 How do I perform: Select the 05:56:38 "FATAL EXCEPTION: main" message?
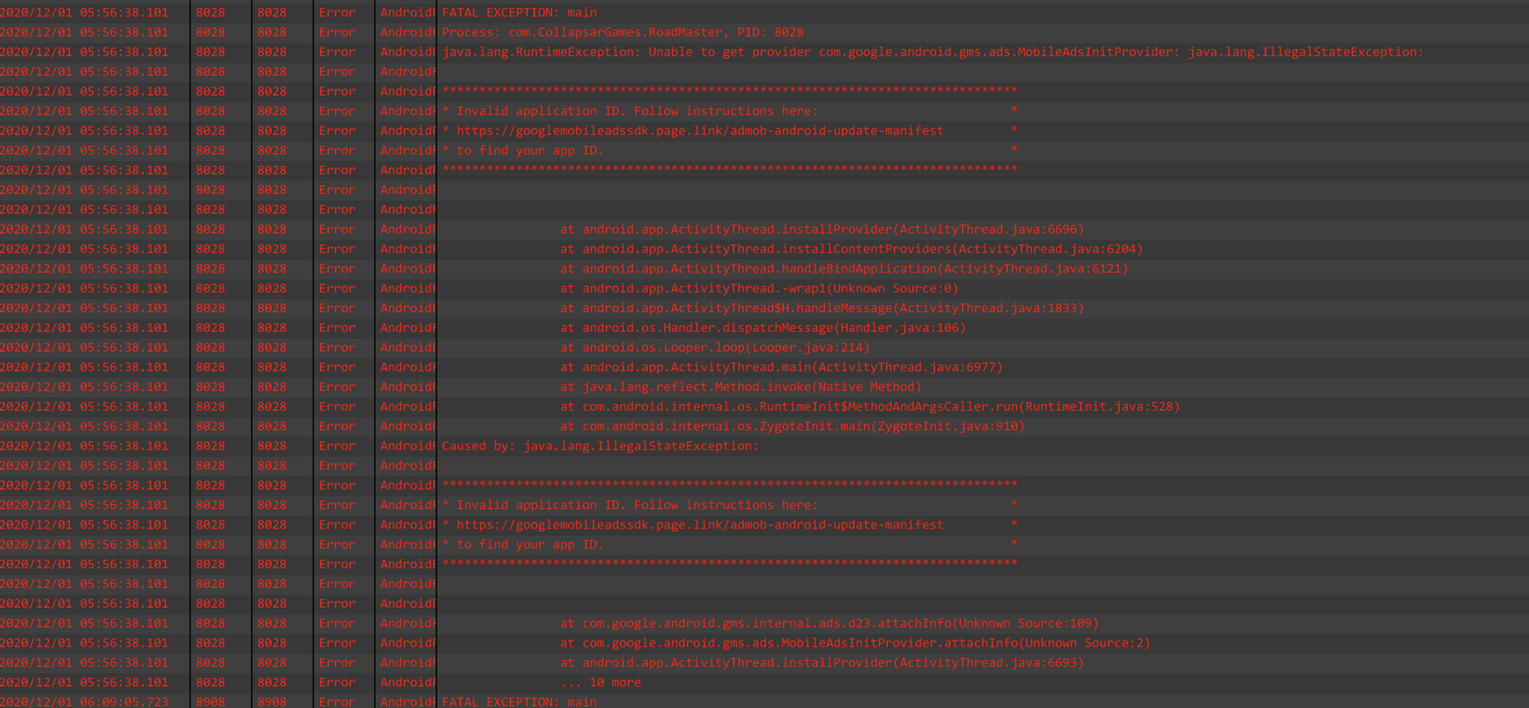519,13
